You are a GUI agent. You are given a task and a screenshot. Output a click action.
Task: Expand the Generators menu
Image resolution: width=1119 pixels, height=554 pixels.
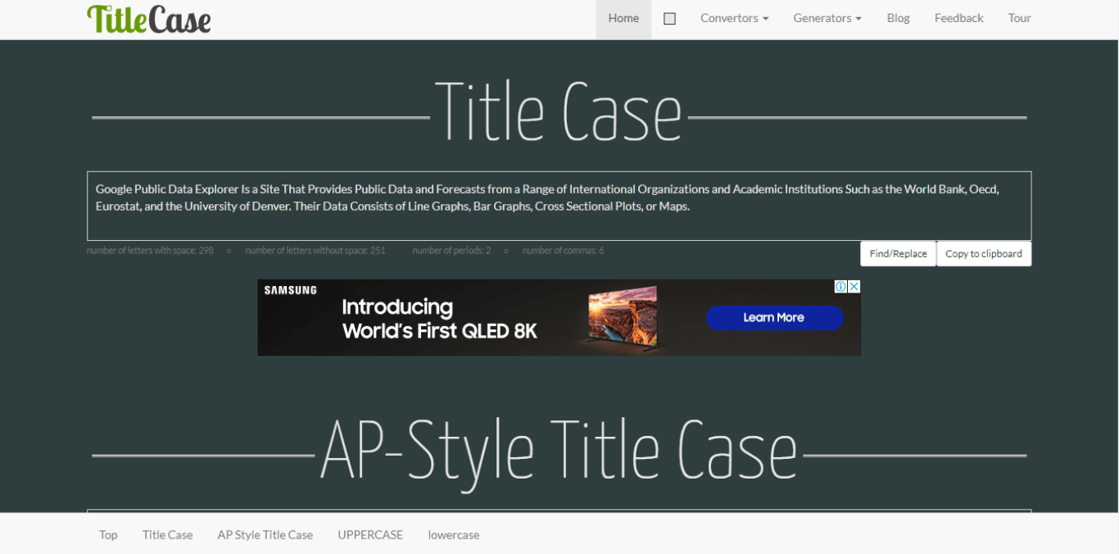coord(827,18)
